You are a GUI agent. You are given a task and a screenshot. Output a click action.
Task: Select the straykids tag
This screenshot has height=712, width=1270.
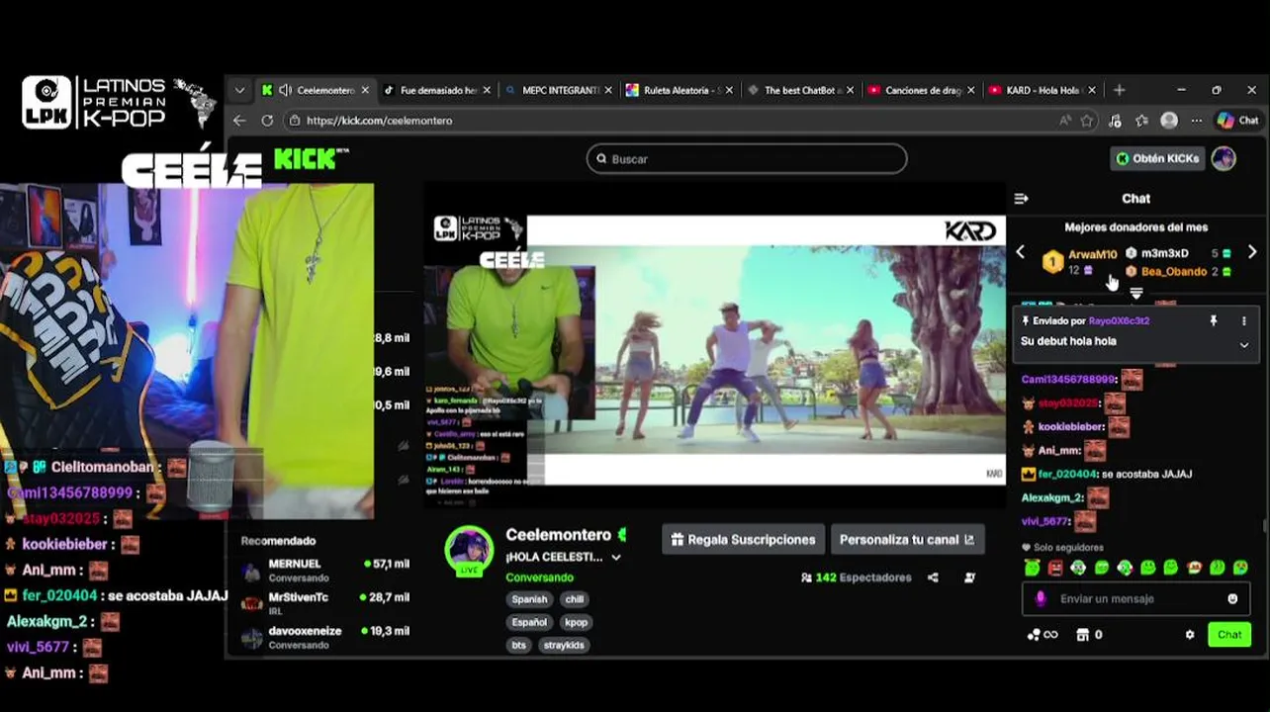click(x=565, y=645)
